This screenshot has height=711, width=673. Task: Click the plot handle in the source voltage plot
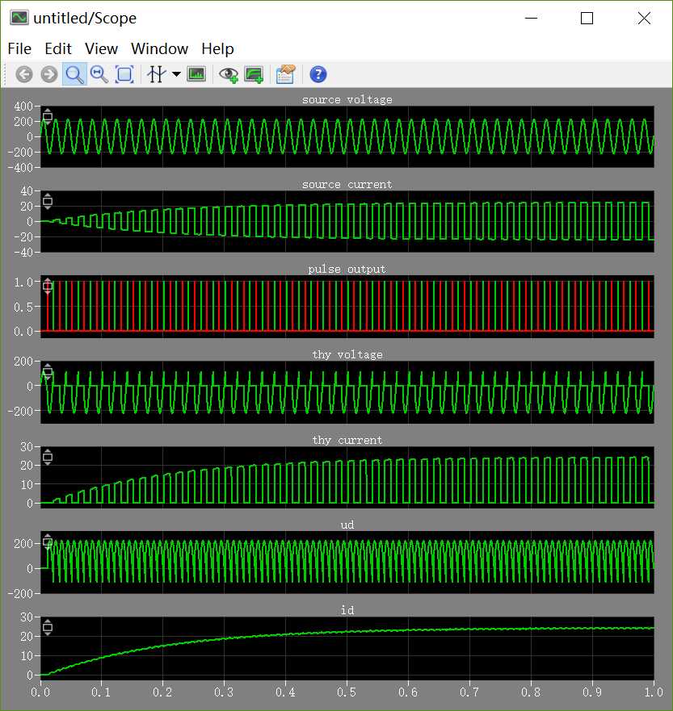click(48, 116)
